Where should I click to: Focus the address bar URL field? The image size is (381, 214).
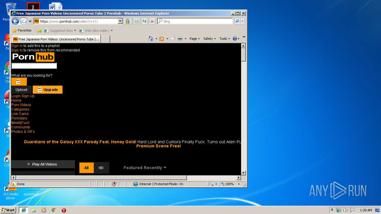tap(78, 21)
